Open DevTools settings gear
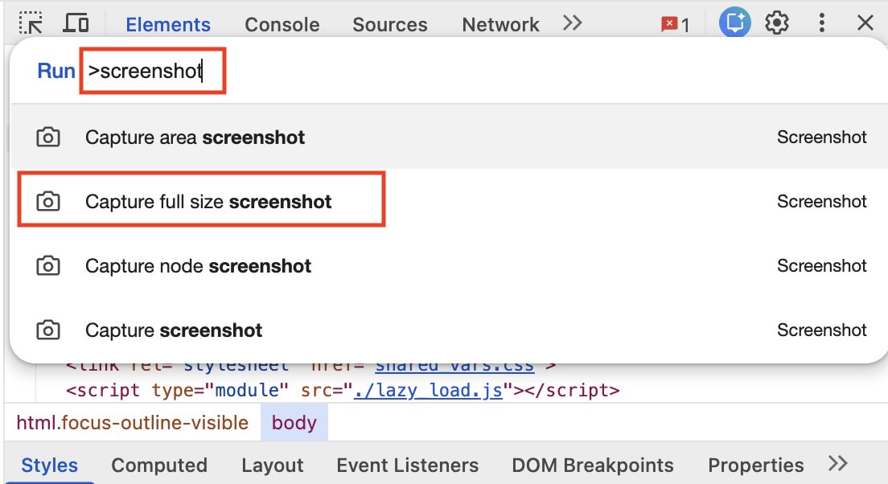Viewport: 888px width, 484px height. pos(777,23)
